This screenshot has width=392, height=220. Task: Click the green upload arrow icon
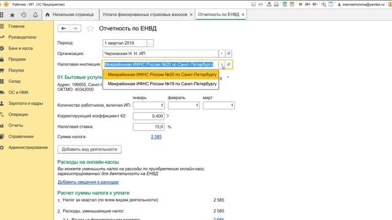tap(269, 4)
